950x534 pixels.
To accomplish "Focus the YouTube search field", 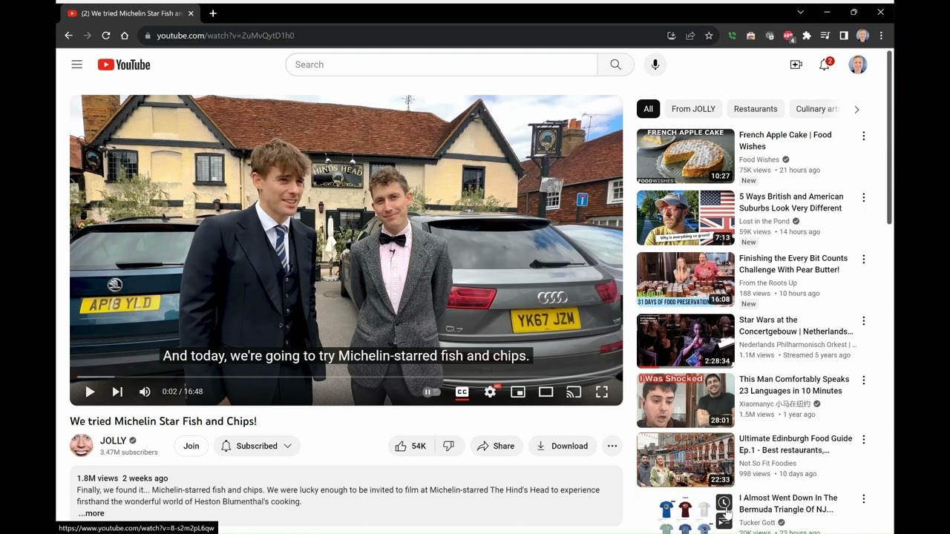I will (442, 65).
